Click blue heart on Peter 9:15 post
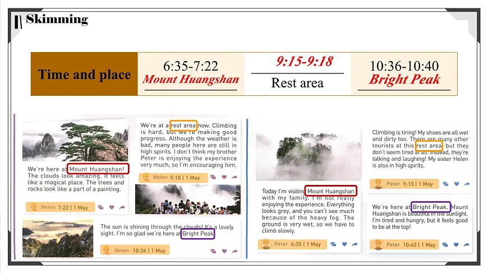The width and height of the screenshot is (488, 274). click(457, 184)
